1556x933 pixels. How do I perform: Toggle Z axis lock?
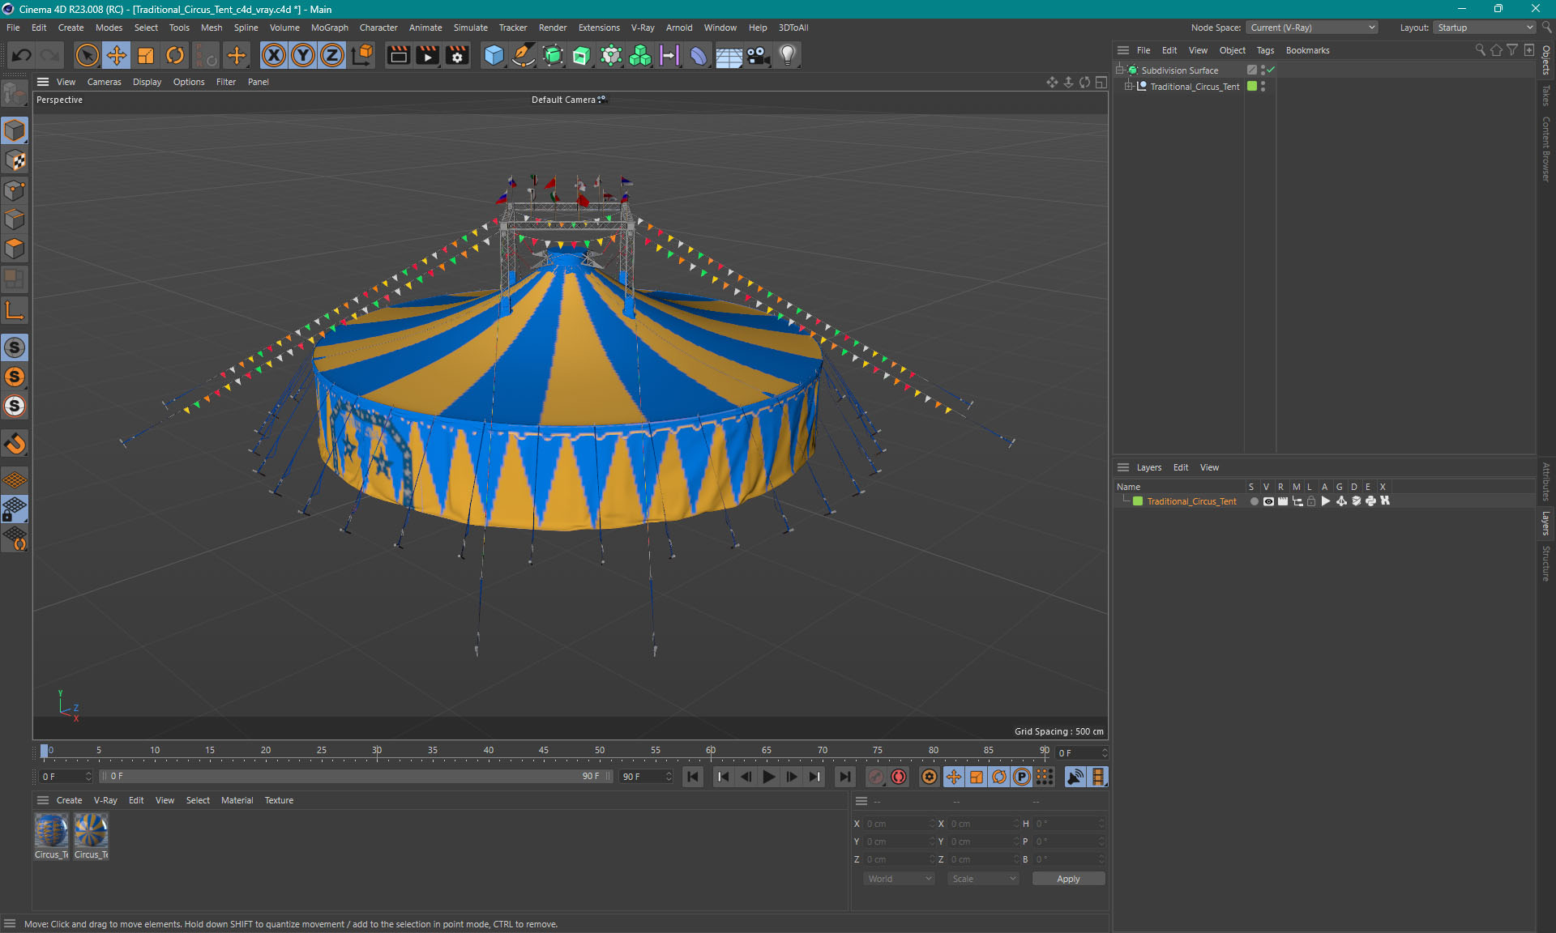[x=332, y=55]
